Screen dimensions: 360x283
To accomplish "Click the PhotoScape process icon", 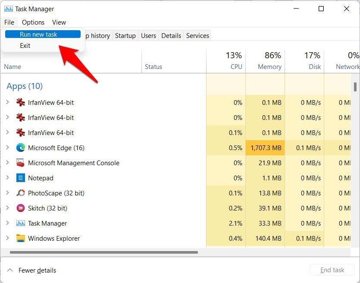I will (x=20, y=193).
